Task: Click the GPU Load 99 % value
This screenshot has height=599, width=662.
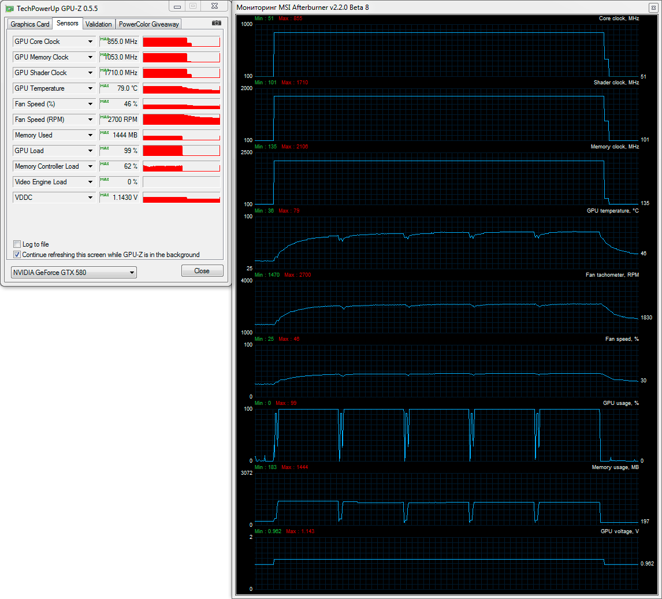Action: (x=119, y=151)
